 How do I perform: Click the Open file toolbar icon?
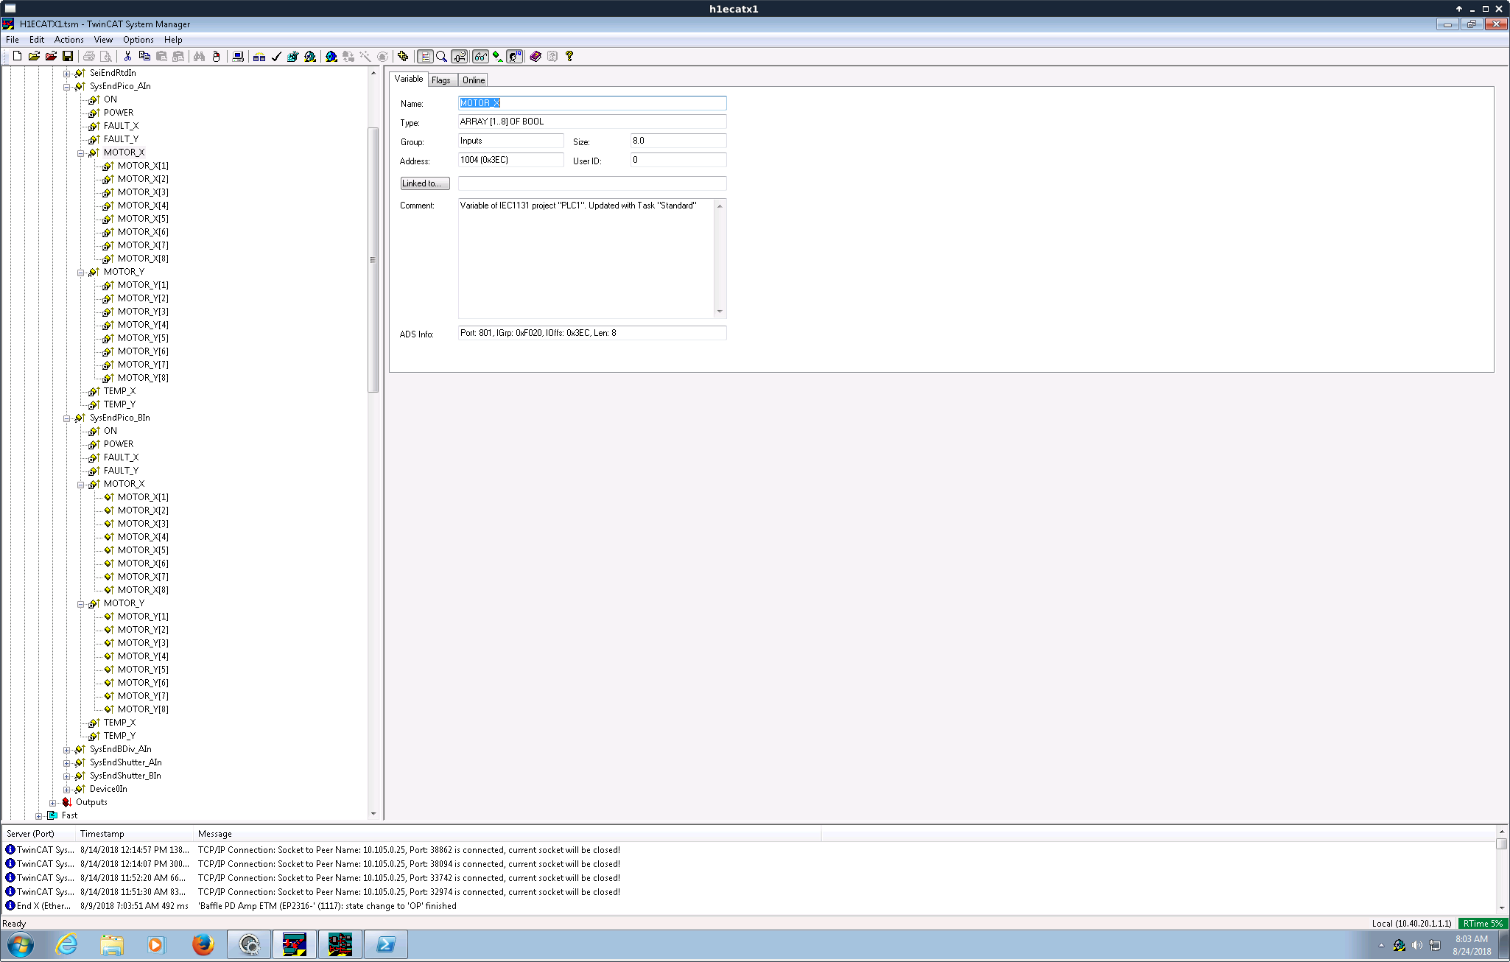coord(34,56)
